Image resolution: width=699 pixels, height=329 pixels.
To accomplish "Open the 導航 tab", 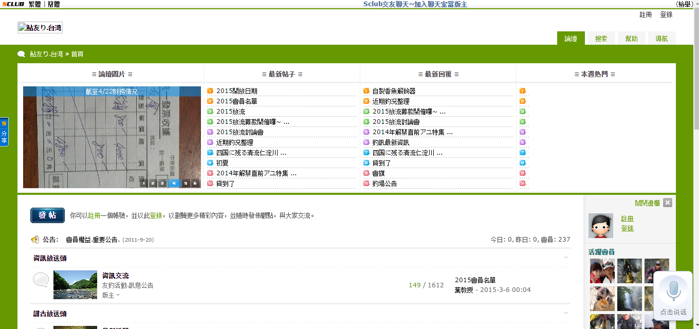I will pos(662,39).
